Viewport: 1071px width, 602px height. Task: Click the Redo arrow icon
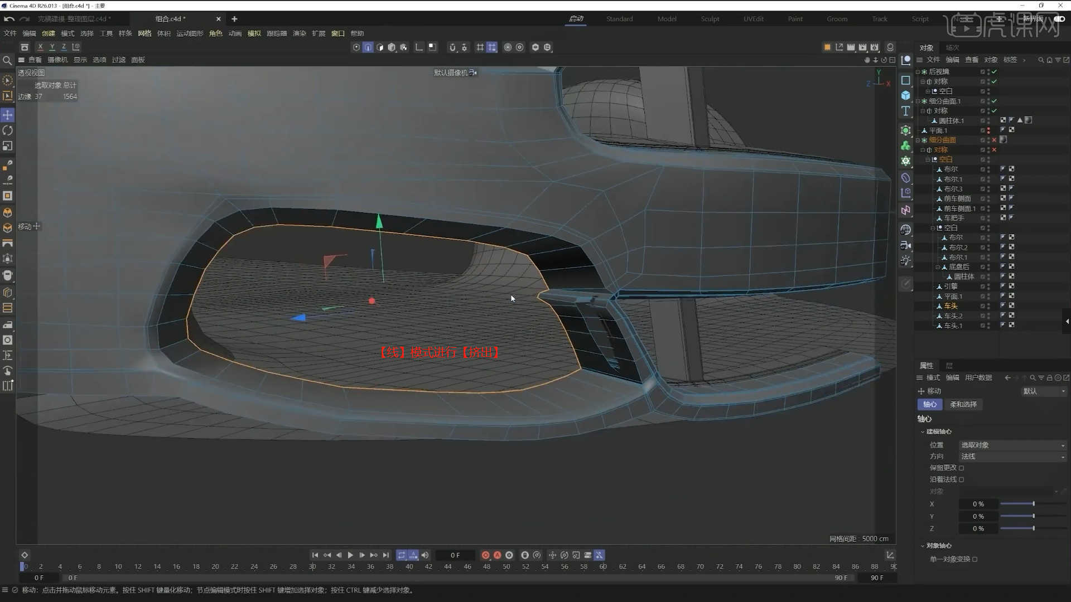(x=25, y=19)
